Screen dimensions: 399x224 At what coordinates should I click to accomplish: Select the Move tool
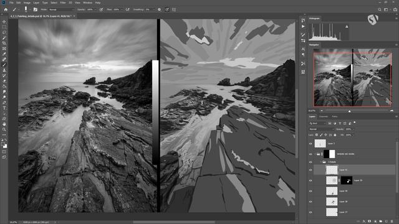pyautogui.click(x=4, y=22)
